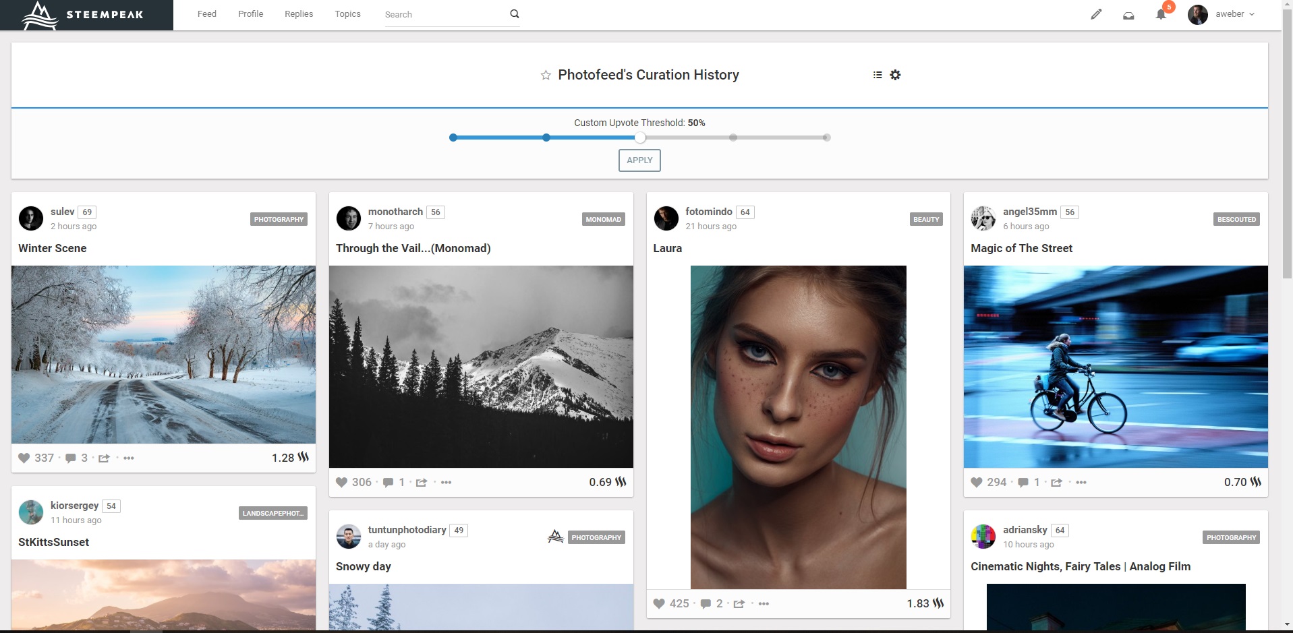Image resolution: width=1293 pixels, height=633 pixels.
Task: Open curation settings gear icon
Action: pyautogui.click(x=895, y=75)
